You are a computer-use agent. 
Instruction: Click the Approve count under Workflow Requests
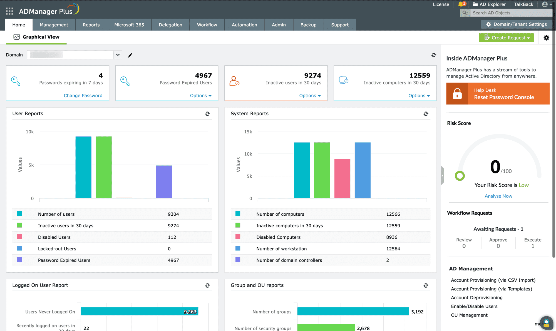pyautogui.click(x=498, y=246)
